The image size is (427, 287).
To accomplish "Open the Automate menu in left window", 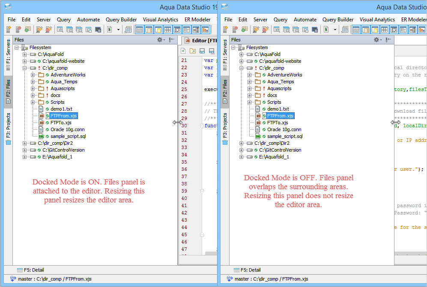I will click(x=89, y=20).
